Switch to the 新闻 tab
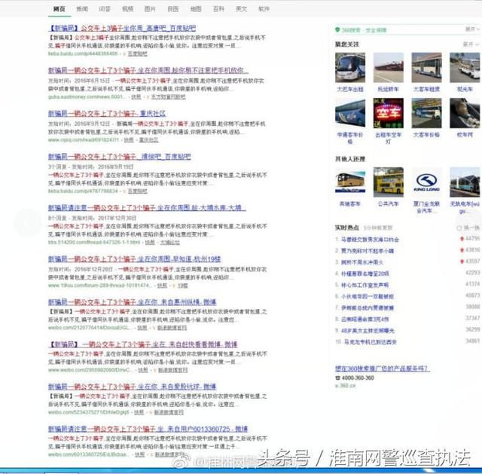The width and height of the screenshot is (482, 474). 82,9
